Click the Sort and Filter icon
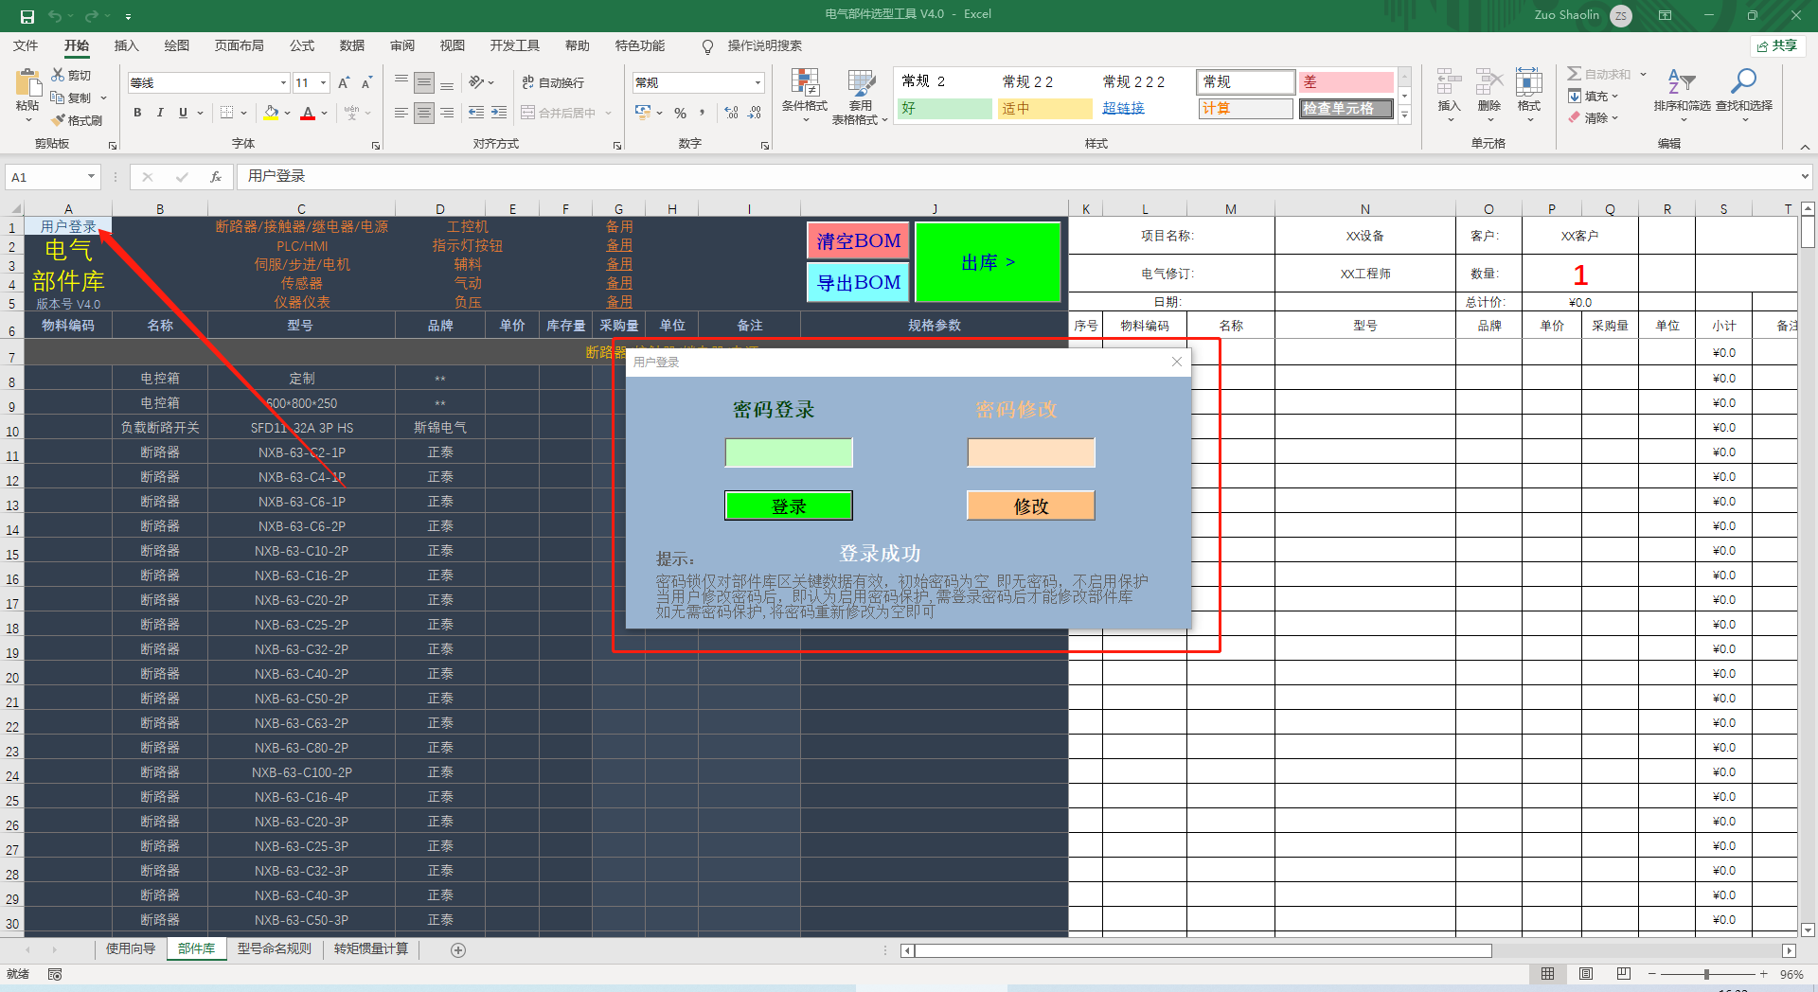Viewport: 1818px width, 992px height. (x=1681, y=83)
